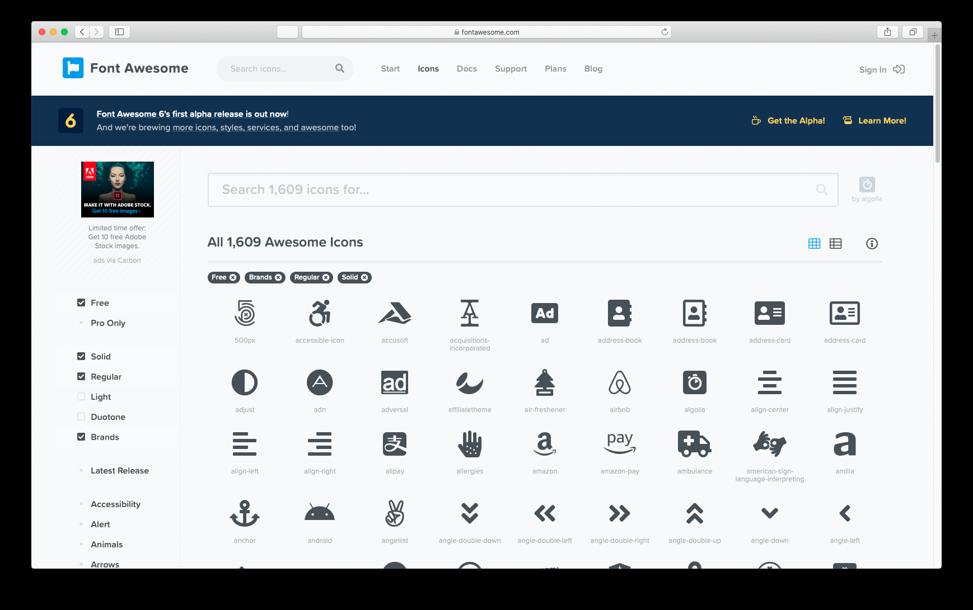Focus the Search 1,609 icons field
The image size is (973, 610).
(x=523, y=190)
